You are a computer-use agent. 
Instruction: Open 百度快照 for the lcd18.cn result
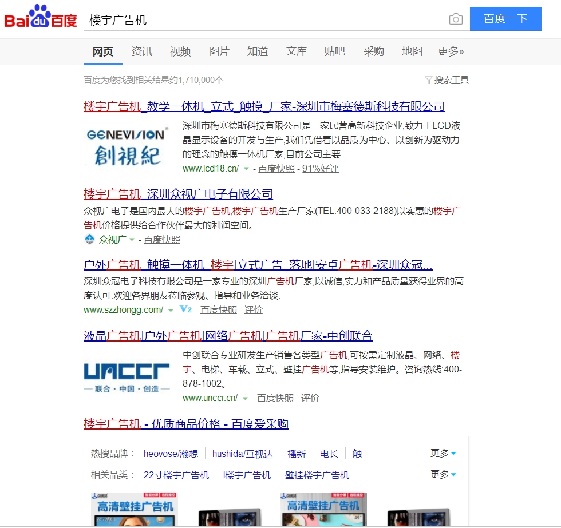(x=276, y=168)
